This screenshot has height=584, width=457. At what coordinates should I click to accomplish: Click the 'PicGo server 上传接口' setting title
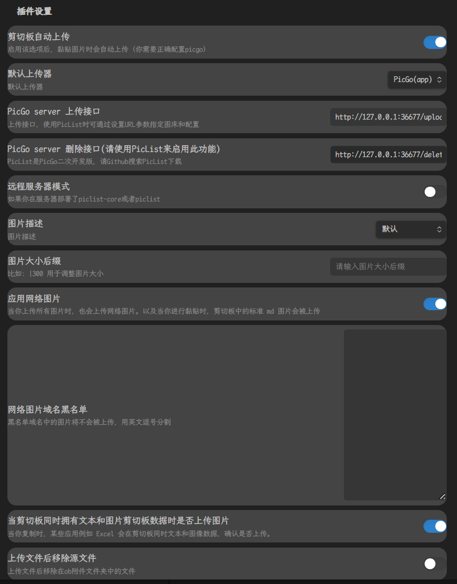pyautogui.click(x=54, y=112)
